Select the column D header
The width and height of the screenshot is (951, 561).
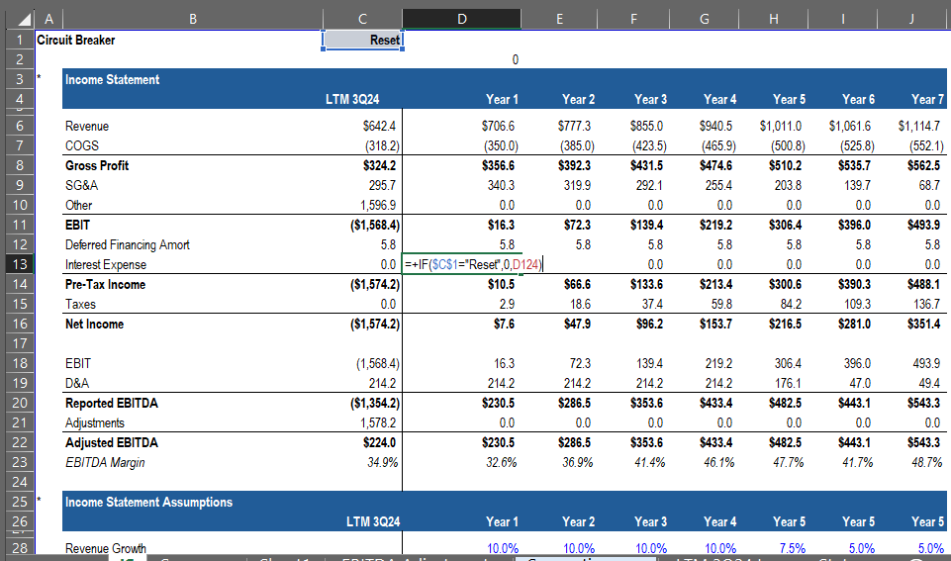(461, 19)
